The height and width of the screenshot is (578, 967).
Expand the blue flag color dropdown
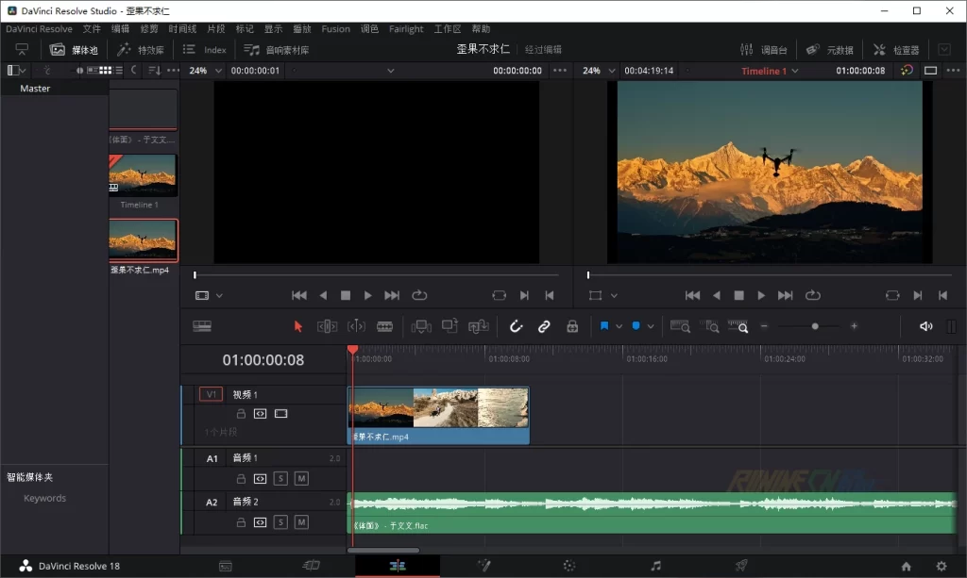tap(619, 326)
